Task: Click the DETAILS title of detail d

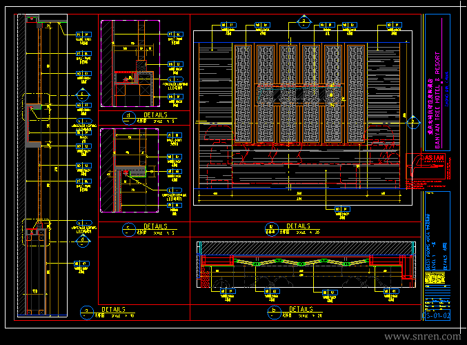Action: coord(155,115)
